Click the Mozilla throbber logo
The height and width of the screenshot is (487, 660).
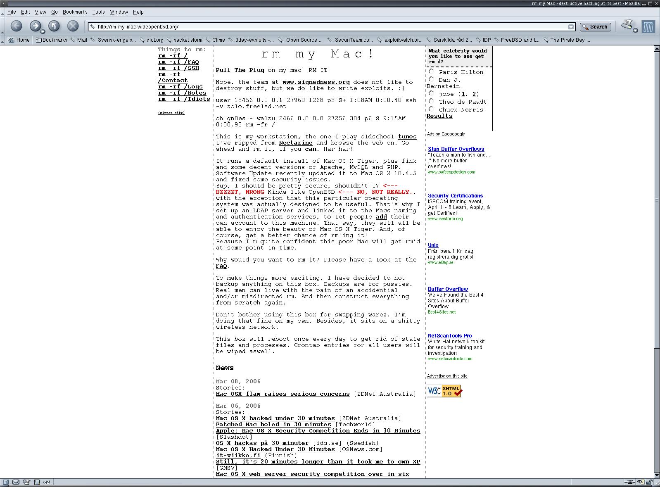pos(648,27)
